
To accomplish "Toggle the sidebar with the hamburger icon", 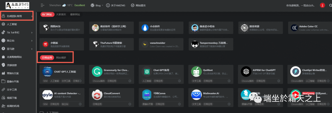I will coord(42,5).
